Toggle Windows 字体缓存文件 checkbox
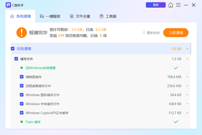The height and width of the screenshot is (135, 202). pyautogui.click(x=22, y=104)
